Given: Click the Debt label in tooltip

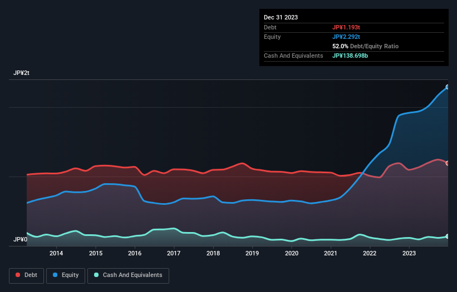Looking at the screenshot, I should (x=270, y=27).
